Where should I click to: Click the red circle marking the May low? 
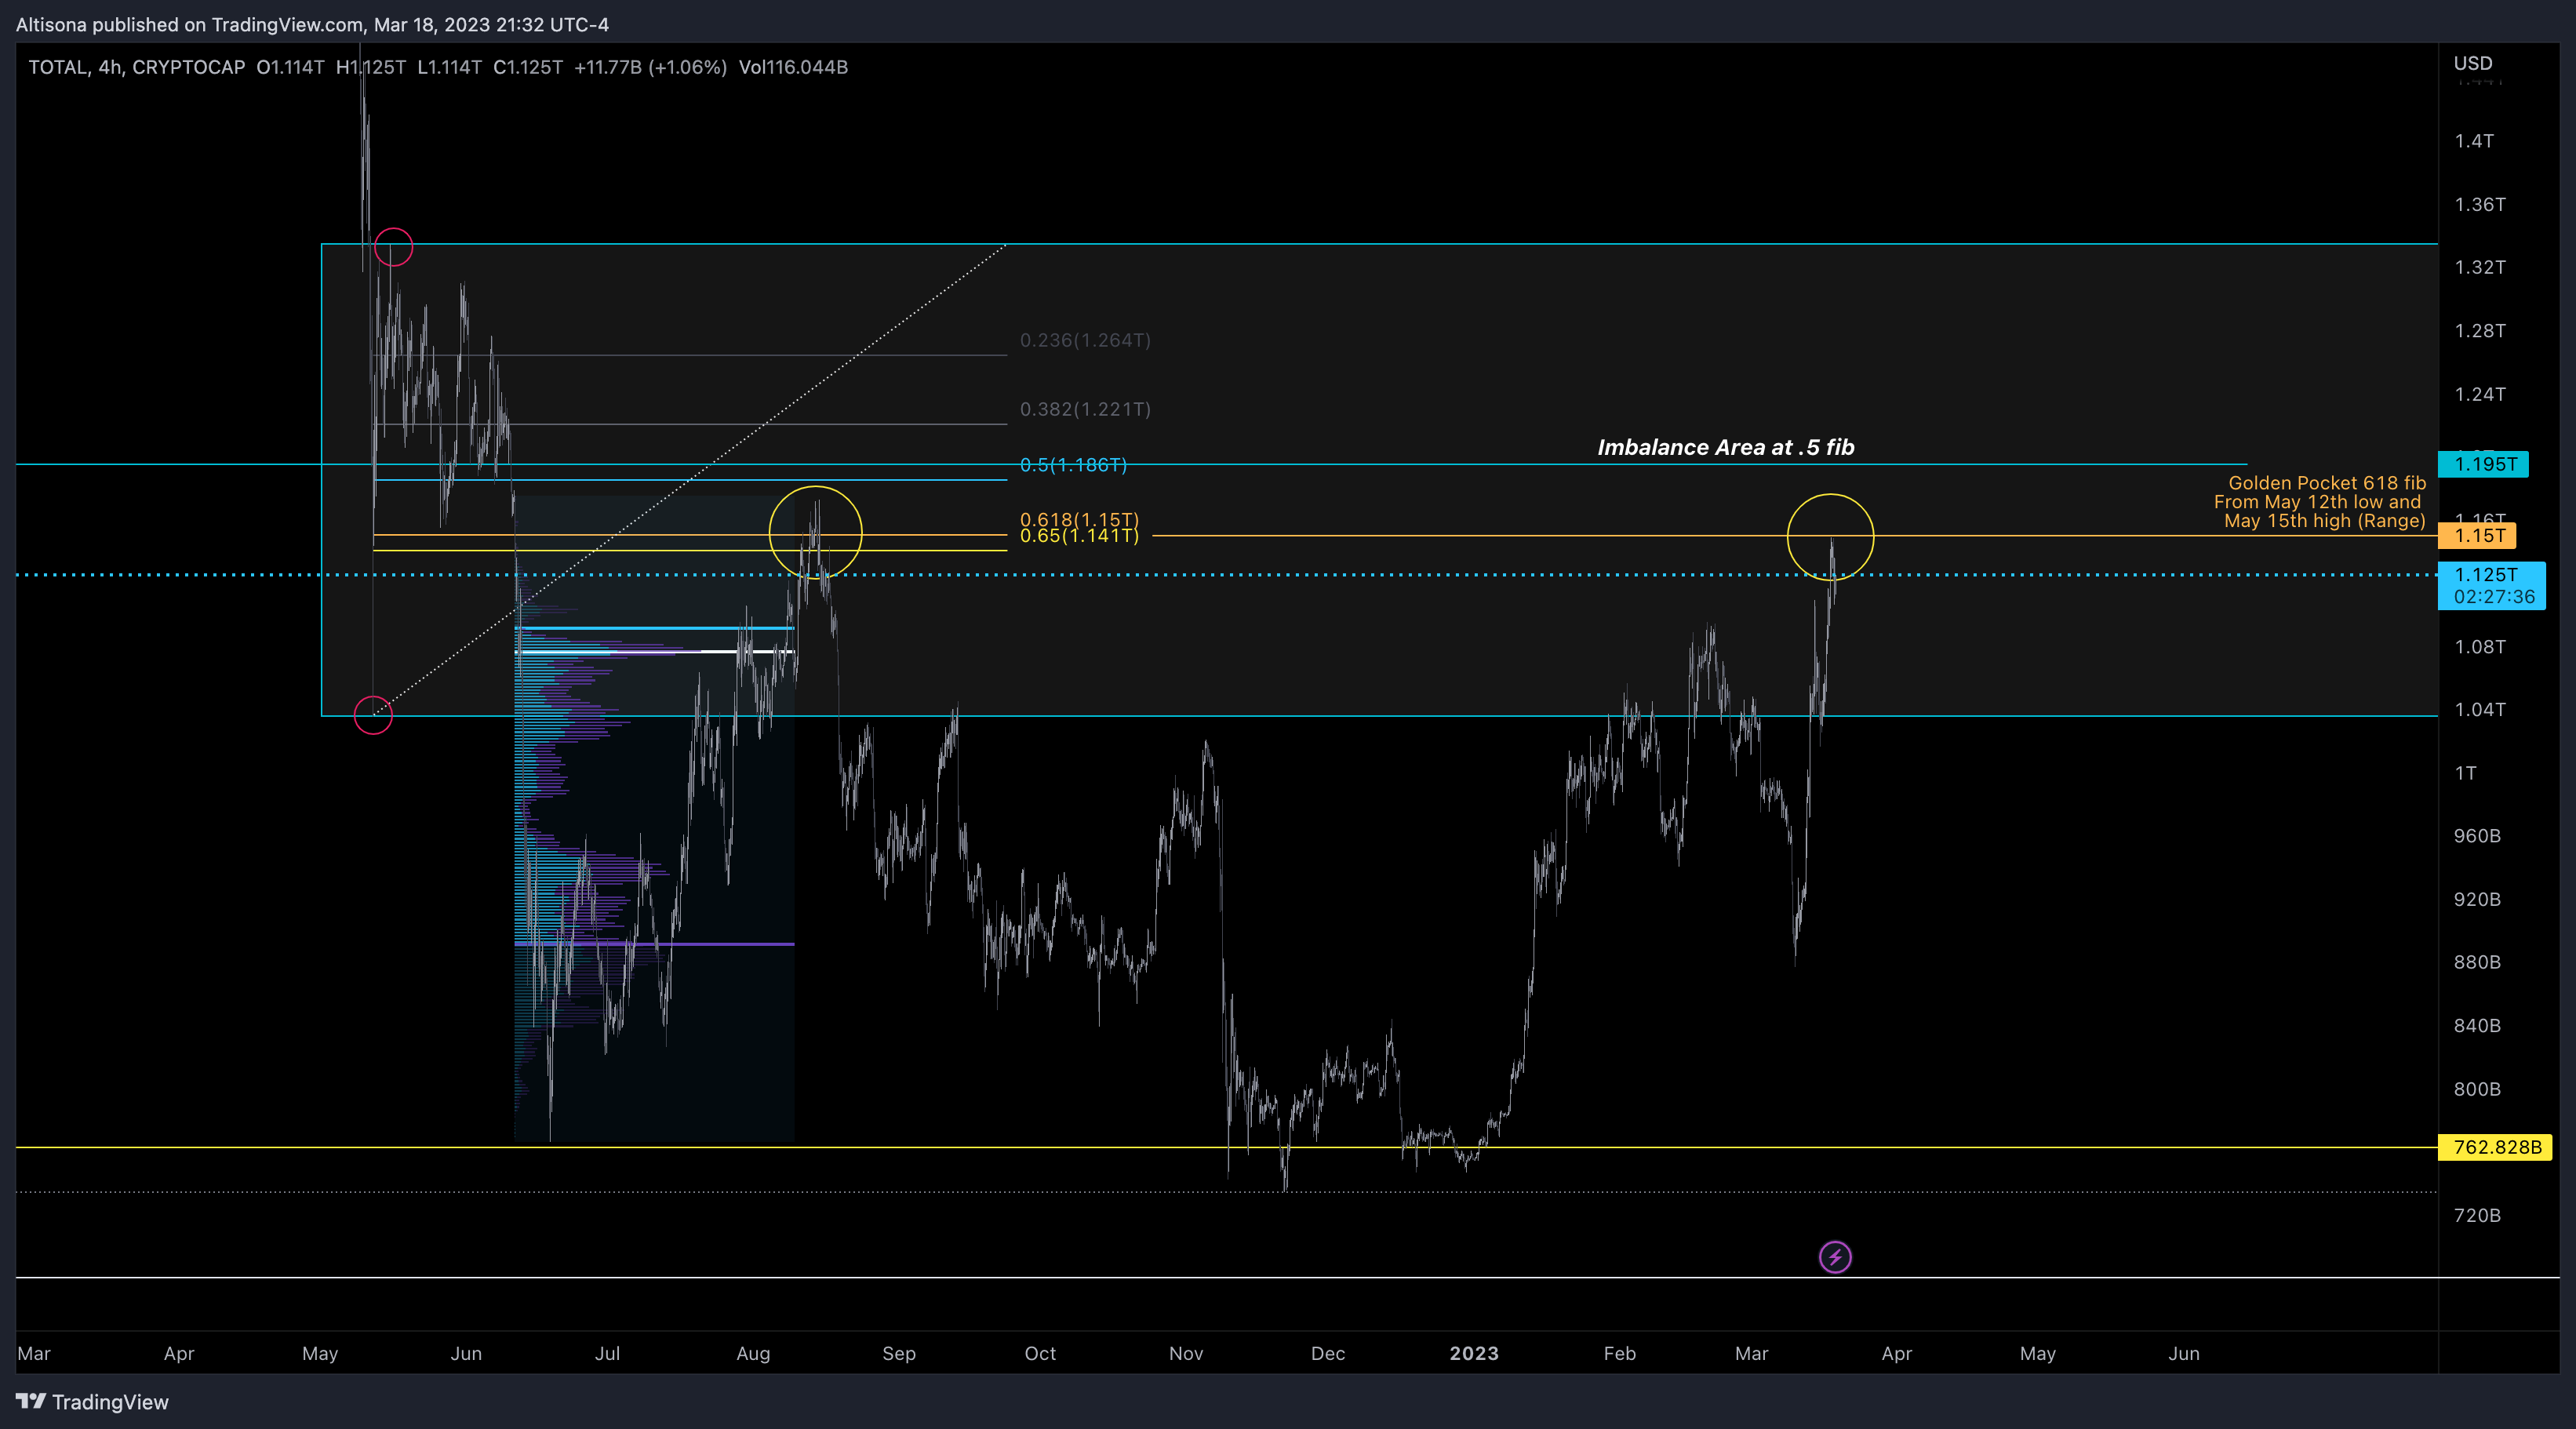373,715
